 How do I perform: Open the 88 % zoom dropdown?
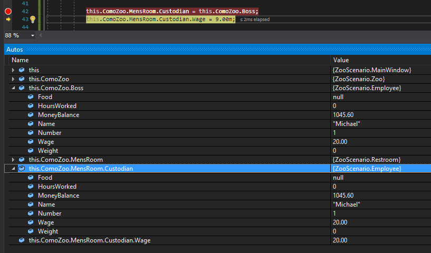click(33, 35)
